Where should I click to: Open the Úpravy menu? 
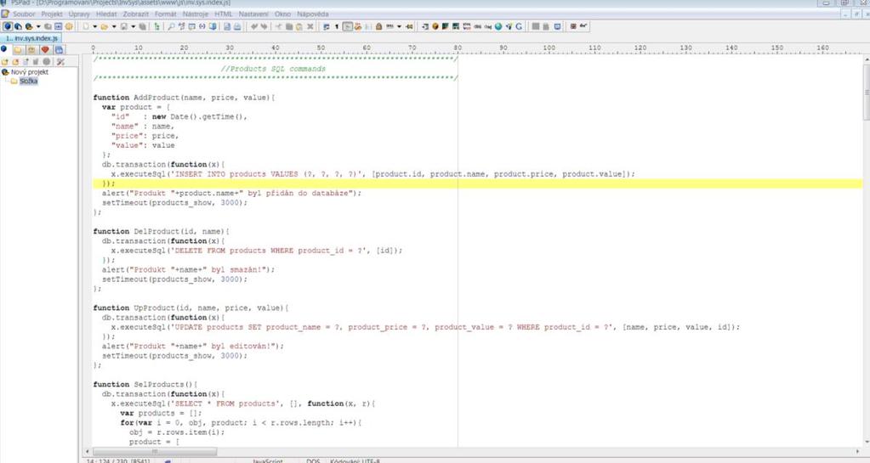79,14
